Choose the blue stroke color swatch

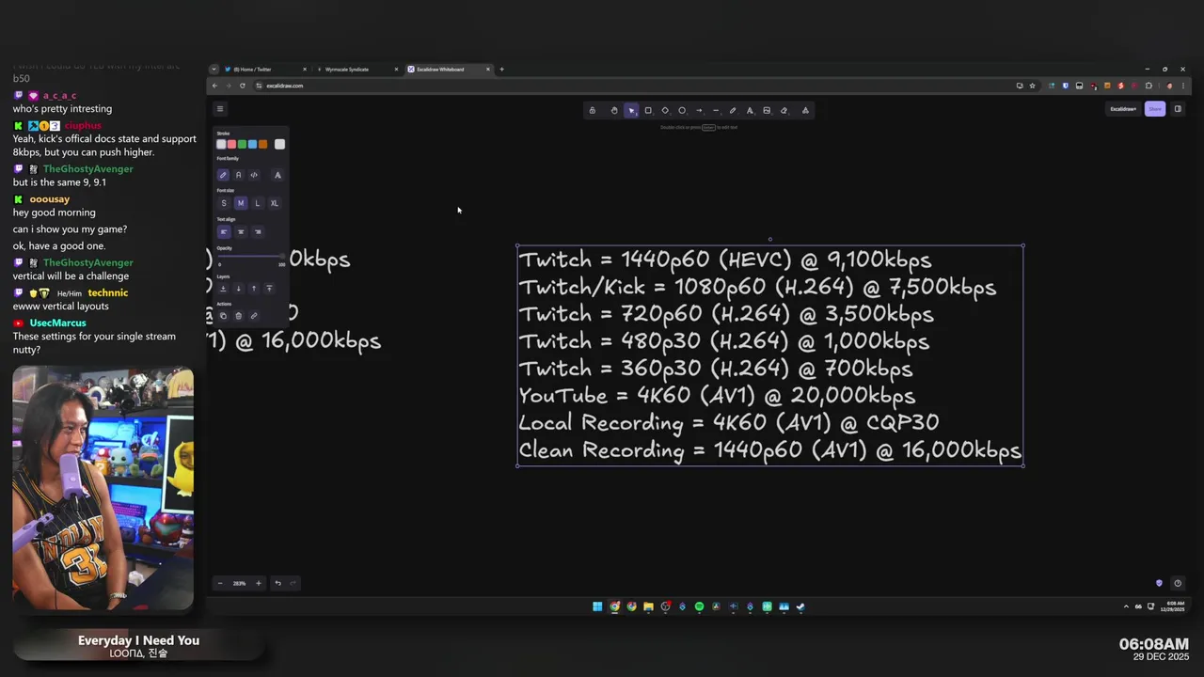pyautogui.click(x=252, y=144)
